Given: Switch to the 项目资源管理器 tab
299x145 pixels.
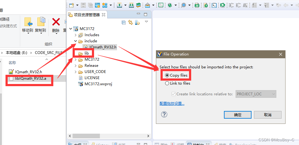Looking at the screenshot, I should tap(86, 14).
